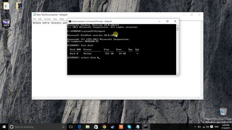This screenshot has height=130, width=232.
Task: Click the ENG language indicator
Action: (216, 127)
